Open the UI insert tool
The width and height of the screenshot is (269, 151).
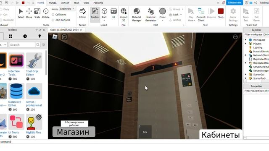tap(113, 13)
